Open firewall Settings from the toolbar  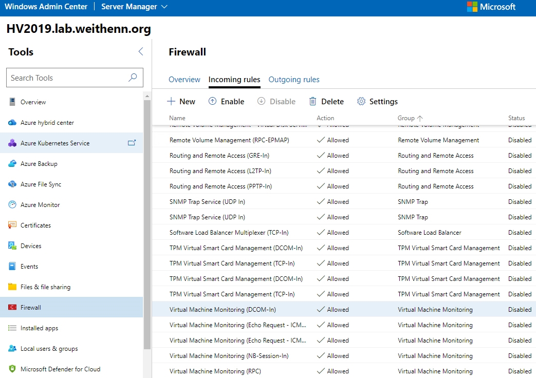377,102
